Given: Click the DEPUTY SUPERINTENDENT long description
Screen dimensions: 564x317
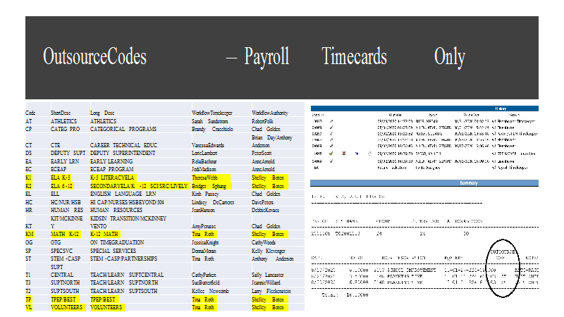Looking at the screenshot, I should pyautogui.click(x=123, y=153).
